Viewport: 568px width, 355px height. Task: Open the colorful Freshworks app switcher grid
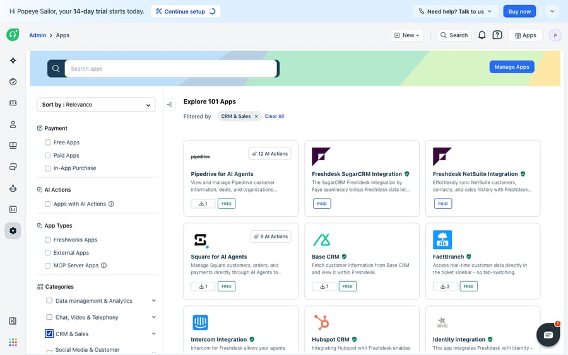point(13,342)
